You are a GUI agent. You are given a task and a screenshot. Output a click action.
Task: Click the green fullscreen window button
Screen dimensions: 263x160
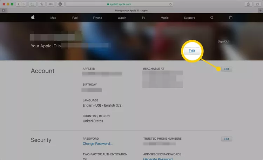(x=12, y=4)
